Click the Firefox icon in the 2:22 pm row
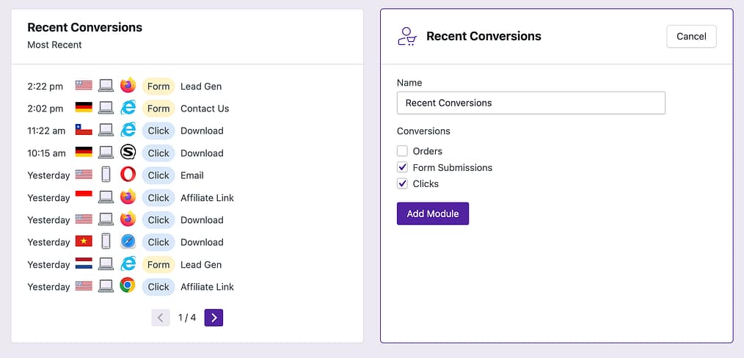The image size is (744, 358). pyautogui.click(x=128, y=86)
